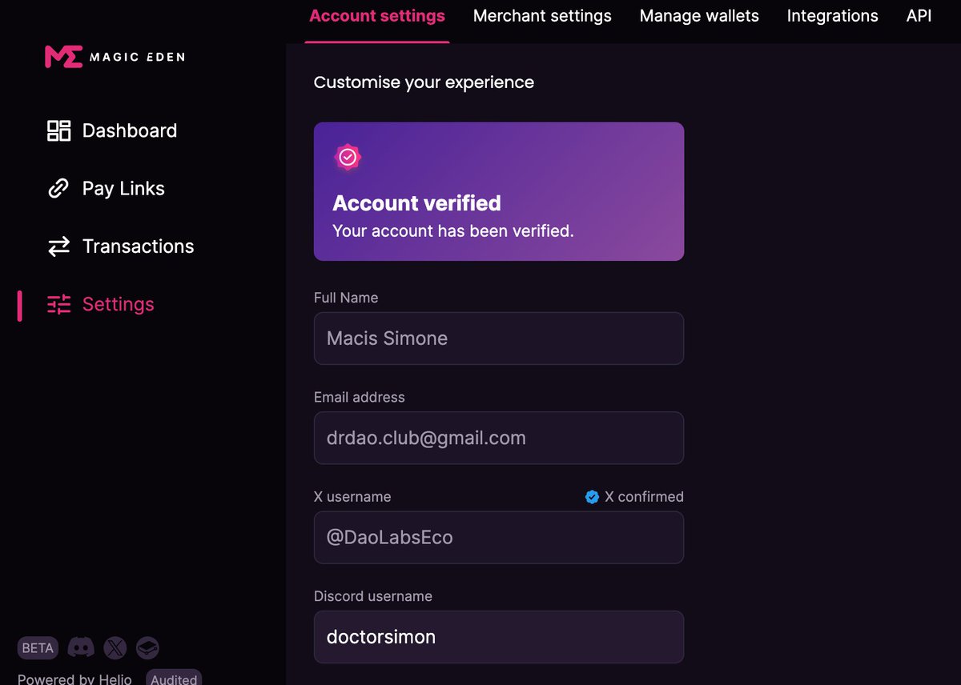Click the Full Name input field
The height and width of the screenshot is (685, 961).
pos(499,338)
